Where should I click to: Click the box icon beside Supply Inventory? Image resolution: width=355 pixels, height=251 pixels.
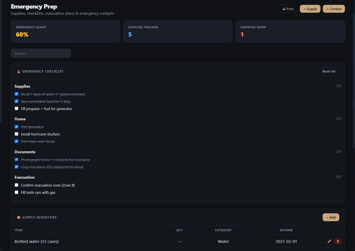point(19,217)
